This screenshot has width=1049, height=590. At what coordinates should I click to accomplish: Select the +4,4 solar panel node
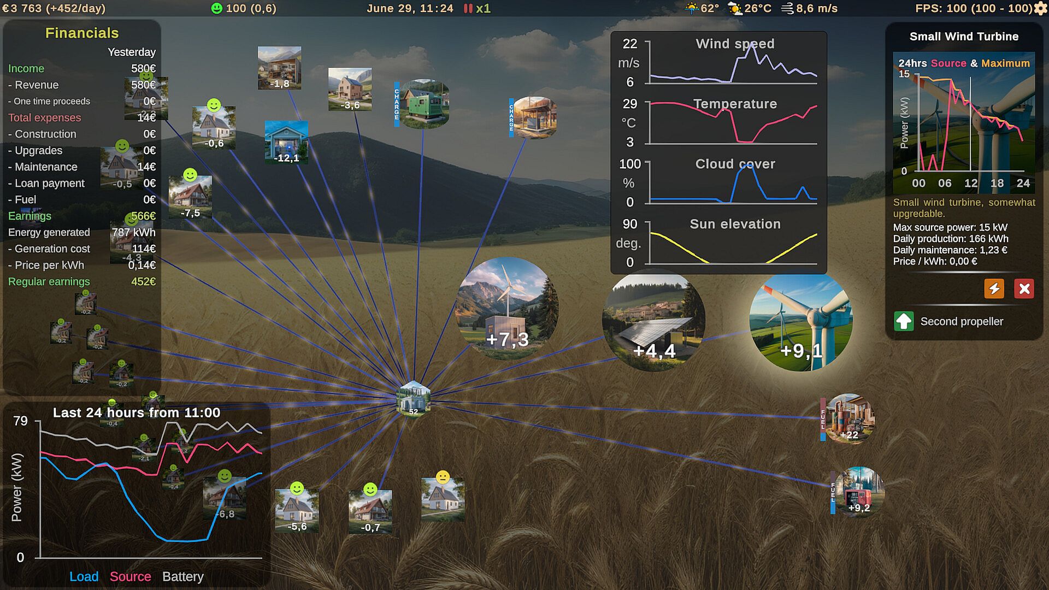pyautogui.click(x=653, y=322)
